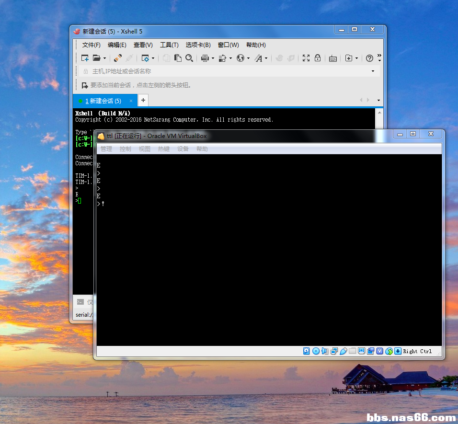This screenshot has width=458, height=424.
Task: Click the USB status icon in VirtualBox
Action: [343, 351]
